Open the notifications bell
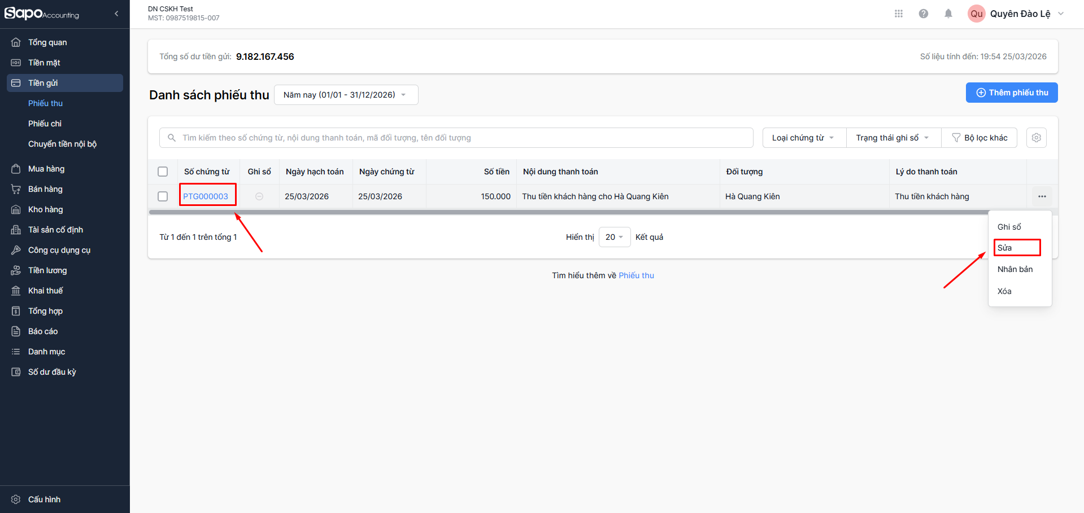 [x=948, y=14]
